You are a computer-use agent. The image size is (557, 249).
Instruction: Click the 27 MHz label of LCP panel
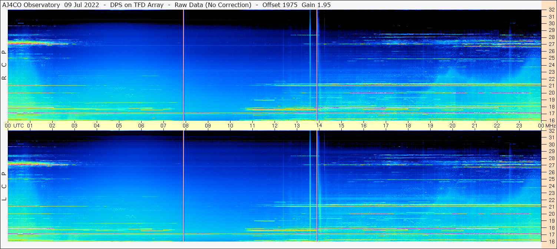[551, 165]
